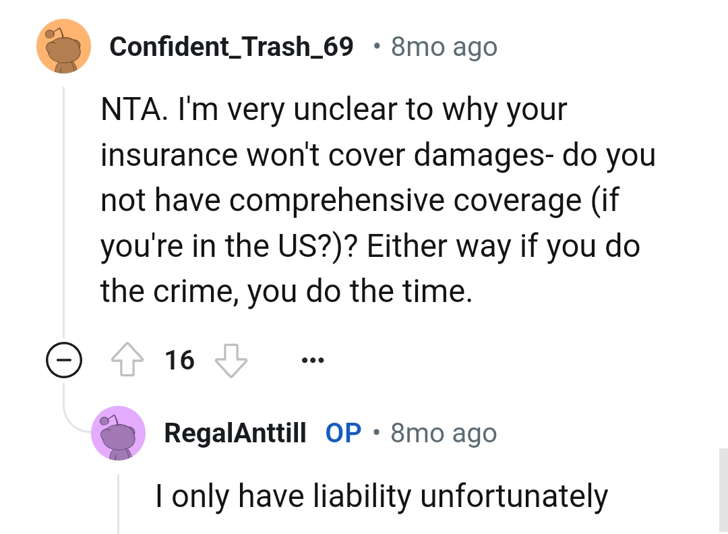Click the 8mo ago timestamp on top comment
Screen dimensions: 728x534
pyautogui.click(x=444, y=46)
